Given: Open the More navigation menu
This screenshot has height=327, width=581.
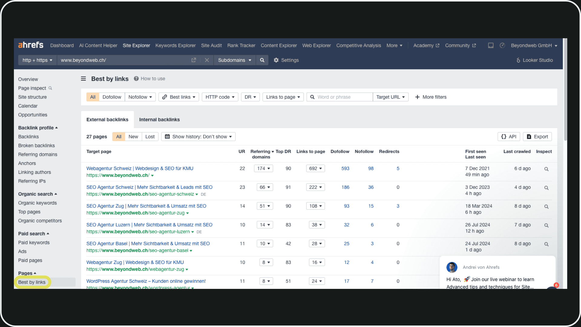Looking at the screenshot, I should (394, 45).
